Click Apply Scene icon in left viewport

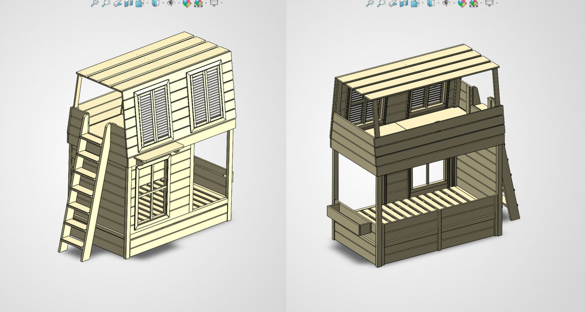pos(198,3)
